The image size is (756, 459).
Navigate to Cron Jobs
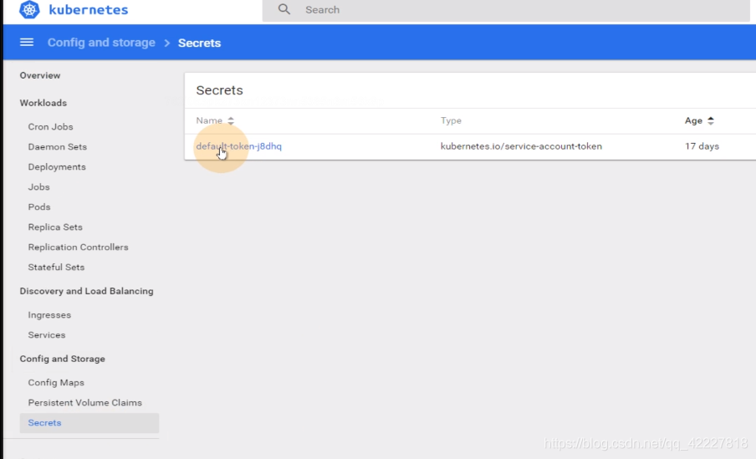point(51,127)
